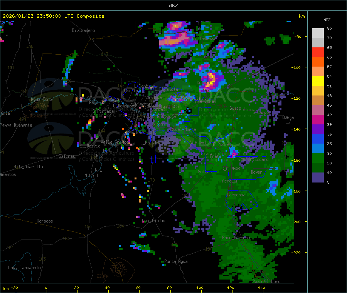Click the 57 dBZ orange legend swatch
The image size is (347, 293).
pyautogui.click(x=318, y=62)
